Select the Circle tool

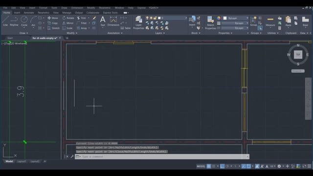(x=24, y=21)
